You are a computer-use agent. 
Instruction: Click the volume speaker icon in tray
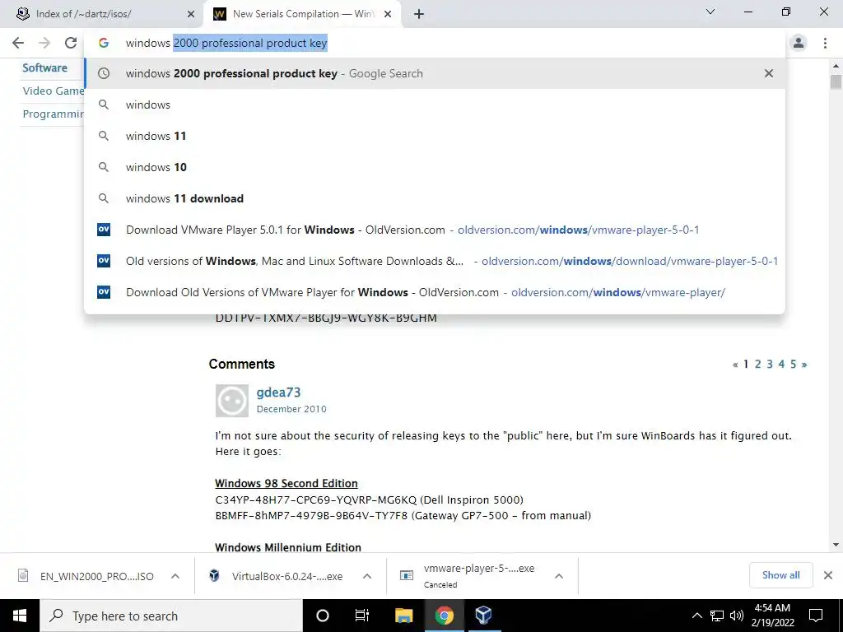pyautogui.click(x=737, y=616)
